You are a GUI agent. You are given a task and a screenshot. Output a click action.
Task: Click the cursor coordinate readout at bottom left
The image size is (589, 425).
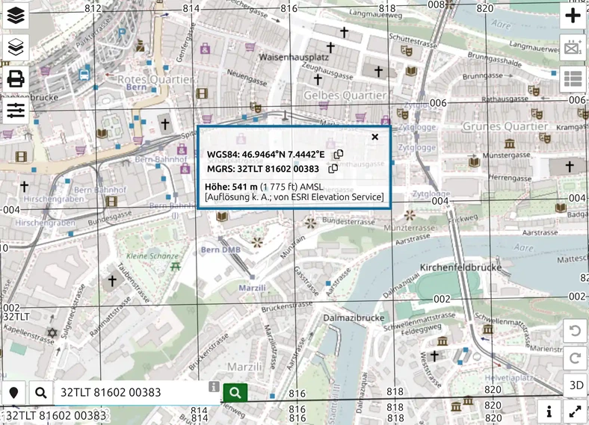tap(56, 415)
